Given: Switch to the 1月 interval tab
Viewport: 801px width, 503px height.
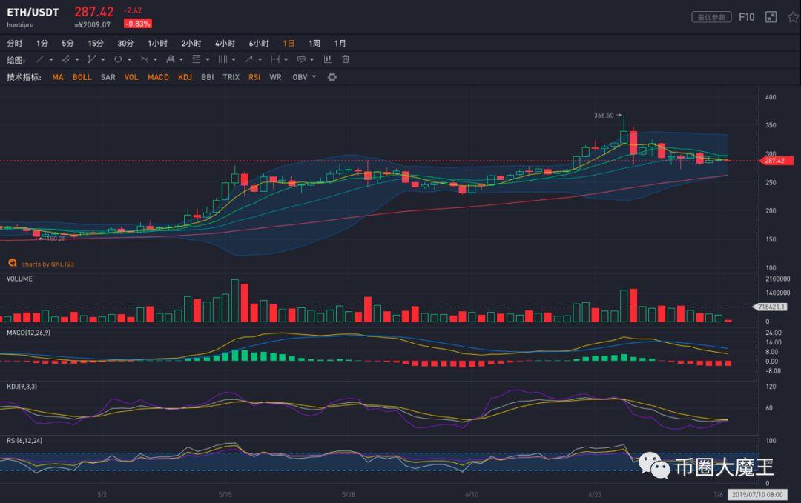Looking at the screenshot, I should (x=340, y=44).
